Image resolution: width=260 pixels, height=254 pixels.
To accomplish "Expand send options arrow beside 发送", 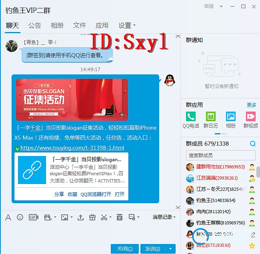I will click(170, 249).
